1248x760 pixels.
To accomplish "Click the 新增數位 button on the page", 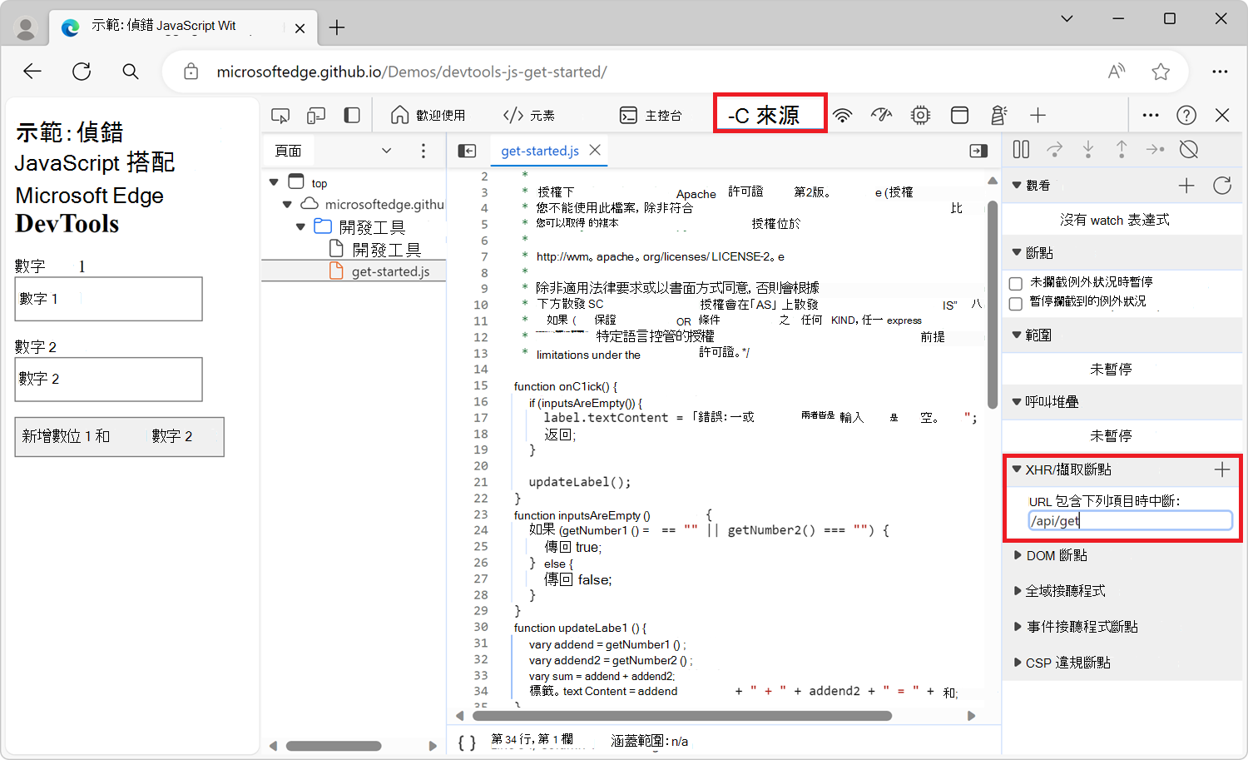I will [119, 436].
